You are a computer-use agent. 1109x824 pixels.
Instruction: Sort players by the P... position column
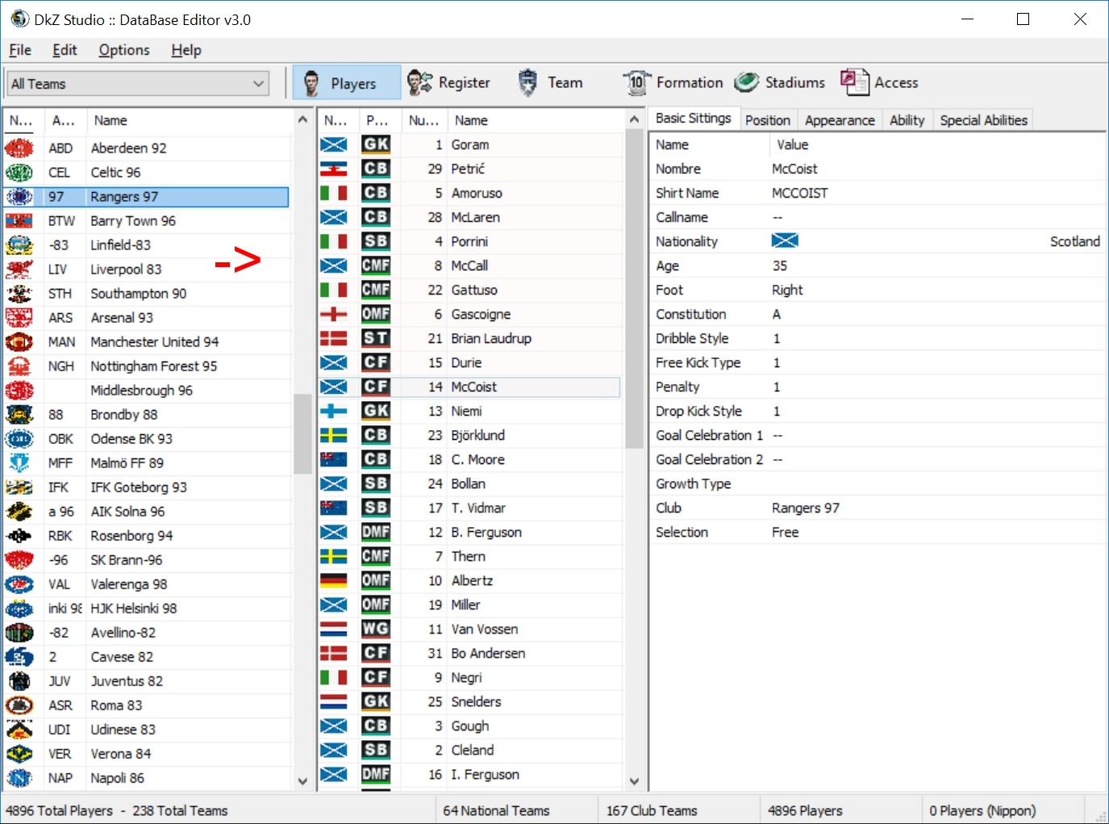[379, 120]
